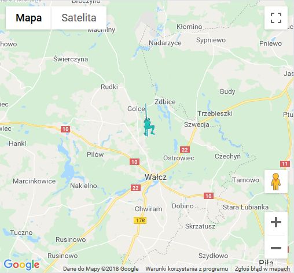Click road 11 red shield
Image resolution: width=294 pixels, height=273 pixels.
pos(285,164)
